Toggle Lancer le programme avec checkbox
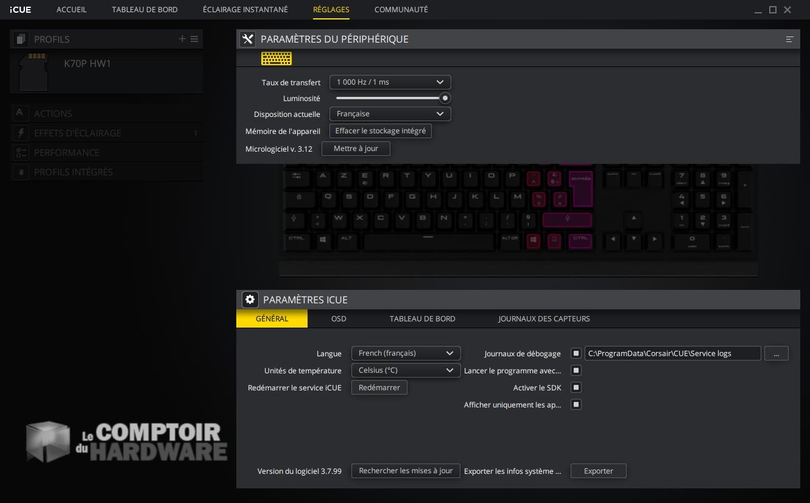810x503 pixels. 576,370
